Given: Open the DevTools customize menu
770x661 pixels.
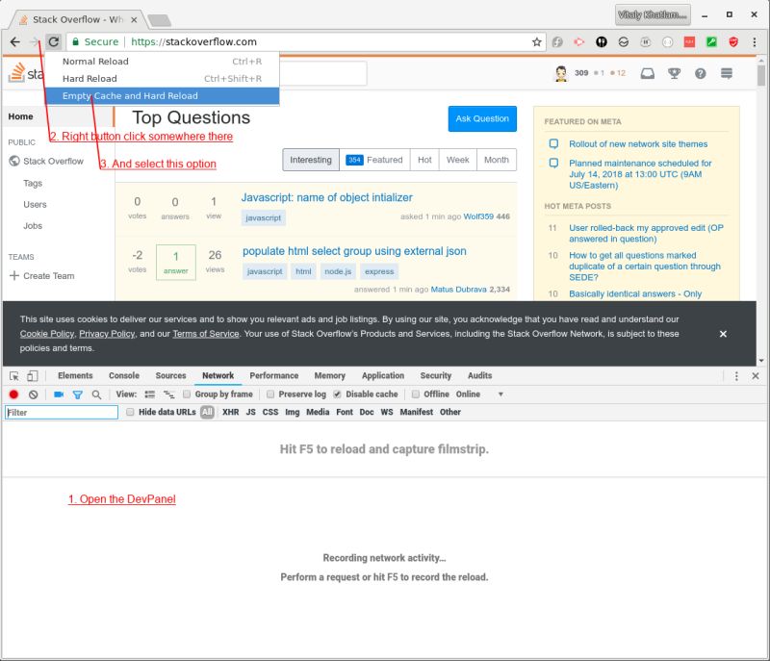Looking at the screenshot, I should (x=736, y=376).
